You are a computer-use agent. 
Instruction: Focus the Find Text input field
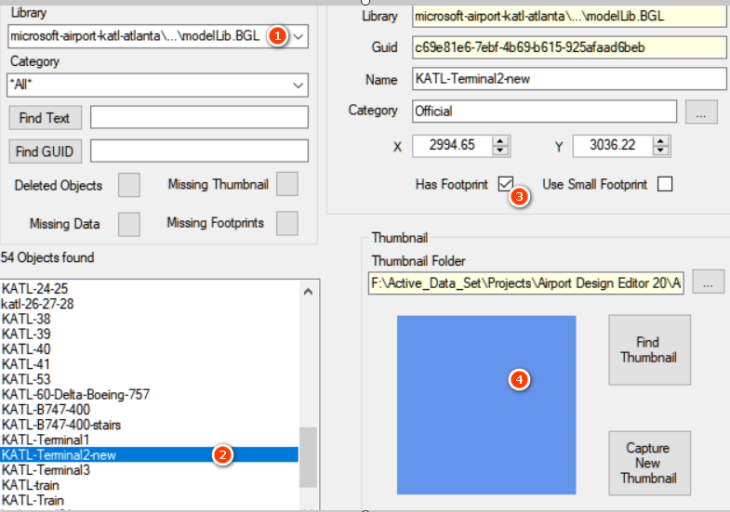pyautogui.click(x=199, y=117)
